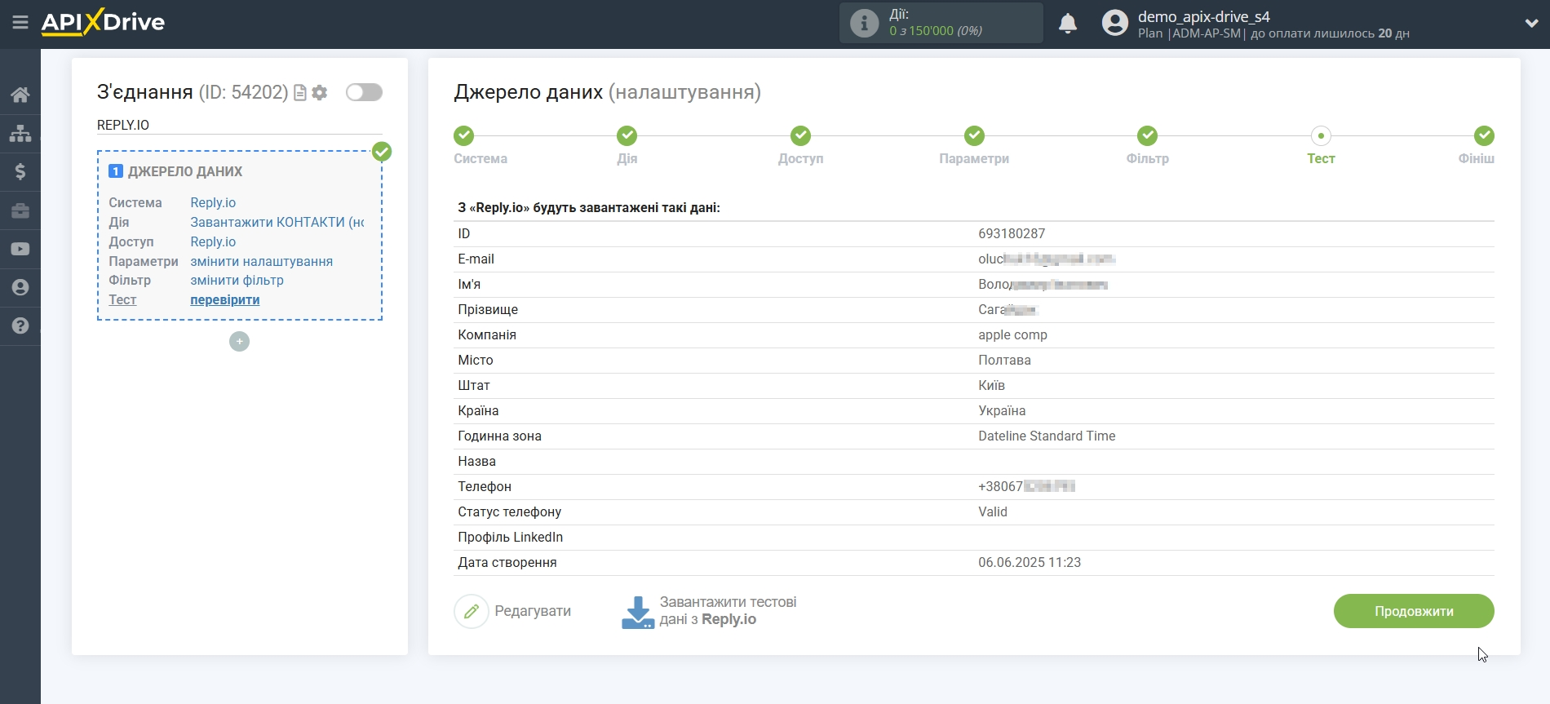1550x704 pixels.
Task: Click the demo_apix-drive_s4 username
Action: point(1203,16)
